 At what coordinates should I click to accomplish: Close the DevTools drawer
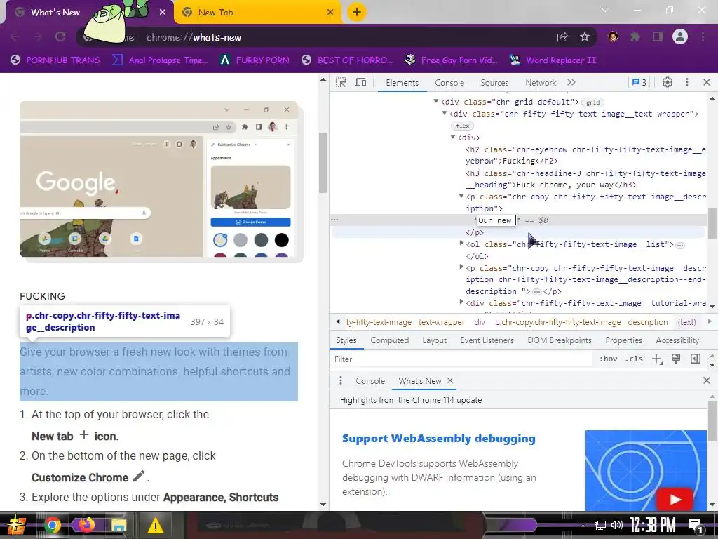(707, 380)
